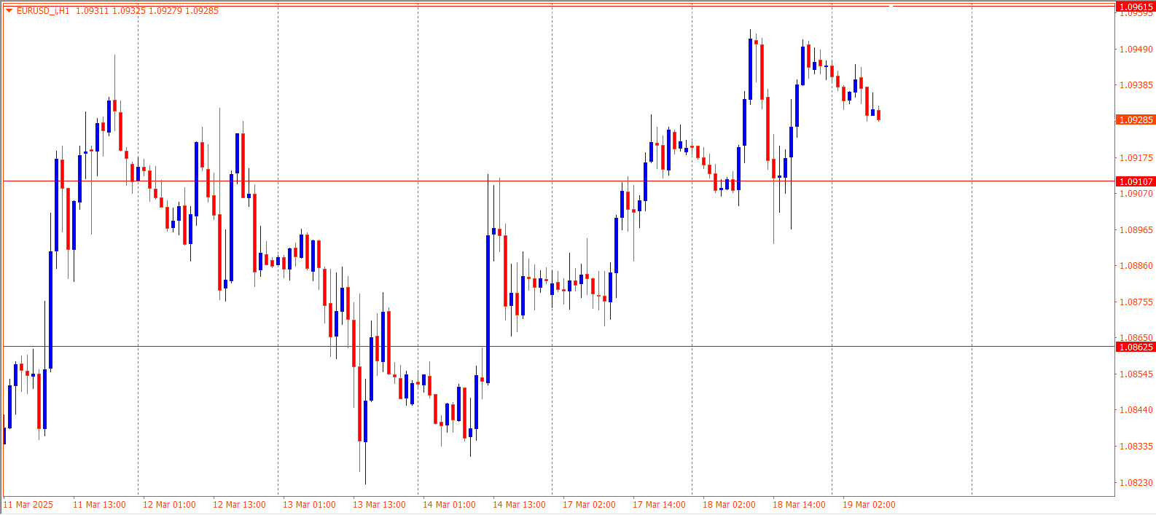Click the high value 1.09325 in the chart header
The image size is (1156, 515).
pos(128,11)
